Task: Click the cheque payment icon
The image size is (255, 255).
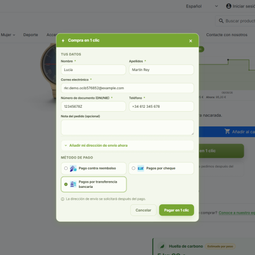Action: pyautogui.click(x=140, y=168)
